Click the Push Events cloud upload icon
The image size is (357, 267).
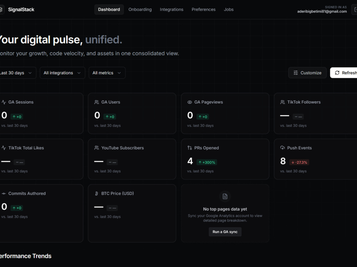tap(282, 148)
